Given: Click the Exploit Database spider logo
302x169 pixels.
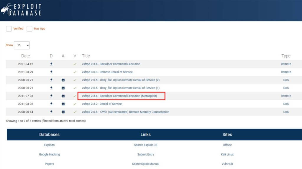Looking at the screenshot, I should (21, 9).
